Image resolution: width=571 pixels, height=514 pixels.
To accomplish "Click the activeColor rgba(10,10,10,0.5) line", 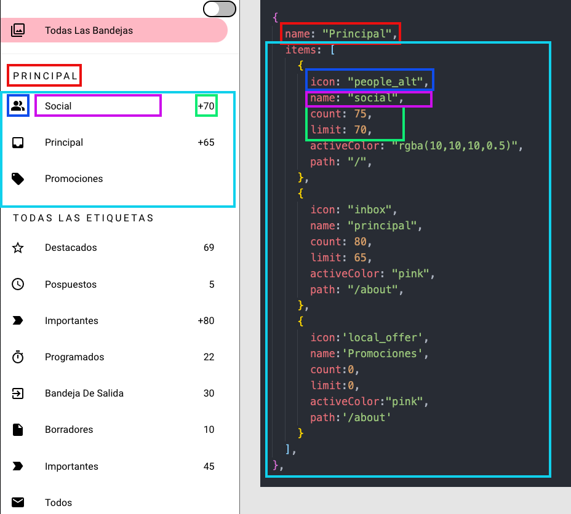I will 417,146.
